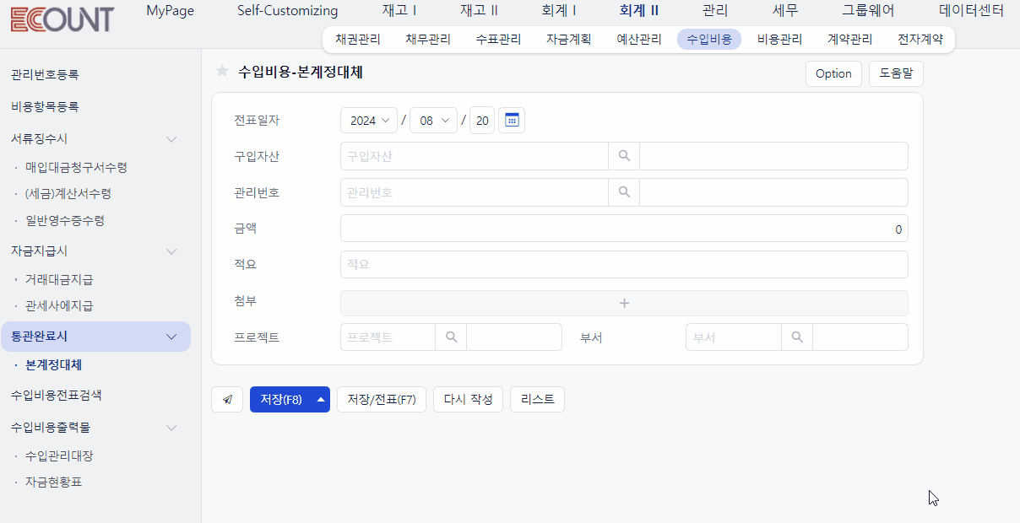Open 매입대금청구서수령 in the sidebar
The image size is (1020, 523).
[x=76, y=168]
